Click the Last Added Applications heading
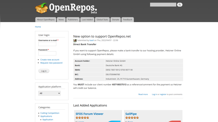Viewport: 218px width, 122px height. [x=90, y=105]
